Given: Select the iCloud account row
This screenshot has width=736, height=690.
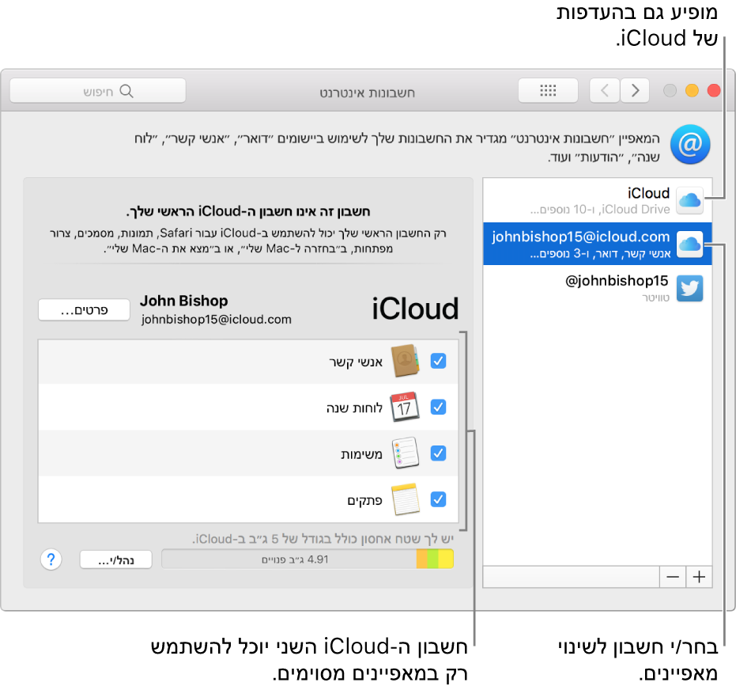Looking at the screenshot, I should pyautogui.click(x=598, y=200).
